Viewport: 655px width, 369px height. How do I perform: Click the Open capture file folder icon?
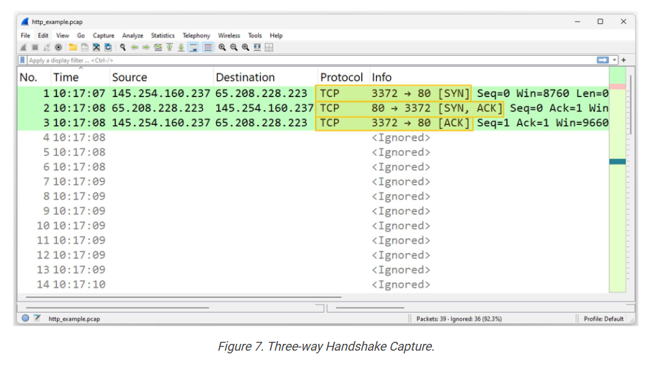[x=73, y=48]
